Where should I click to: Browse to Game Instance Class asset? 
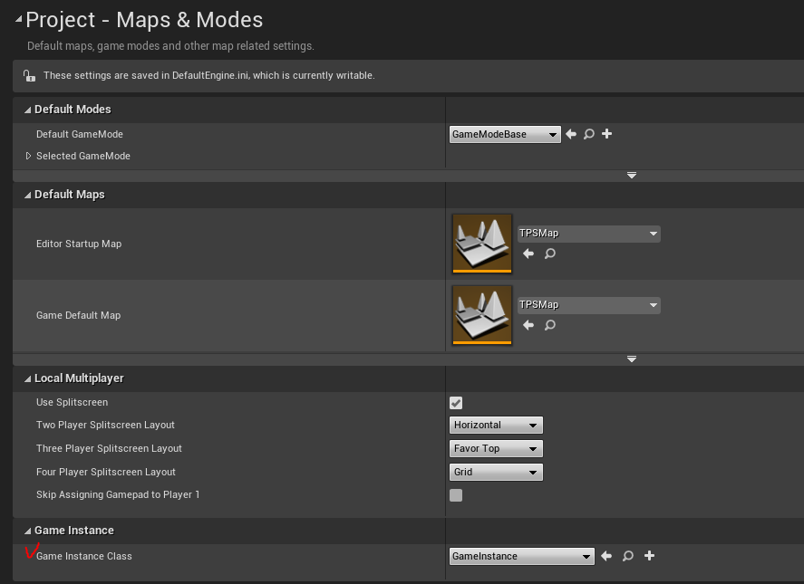point(627,556)
